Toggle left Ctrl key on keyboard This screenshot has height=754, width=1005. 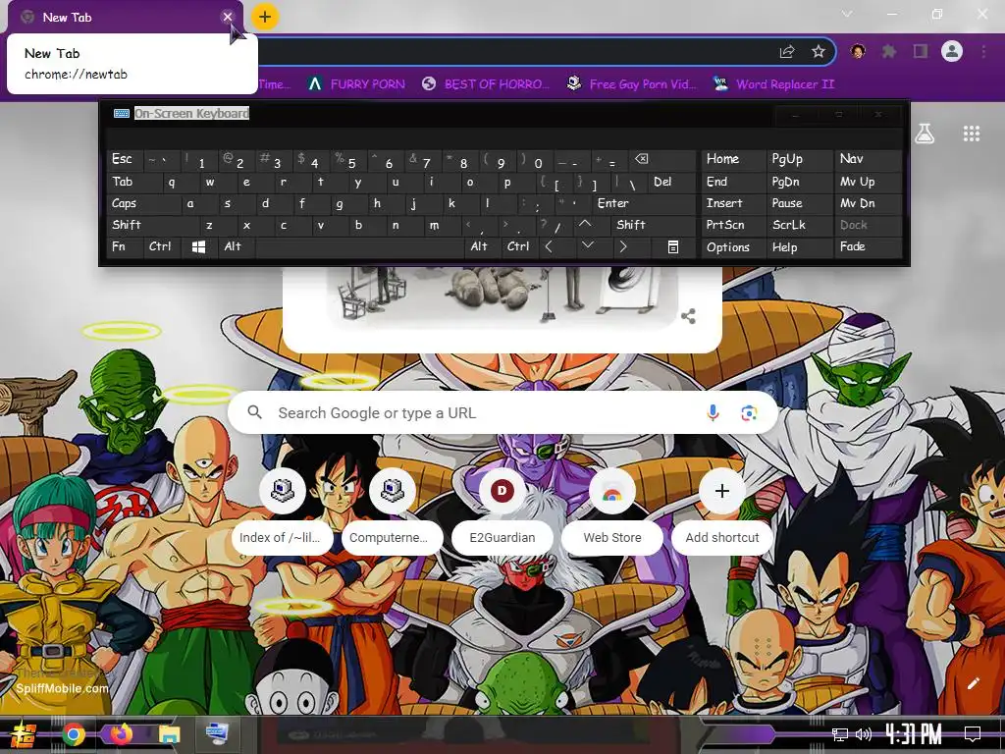[x=162, y=246]
